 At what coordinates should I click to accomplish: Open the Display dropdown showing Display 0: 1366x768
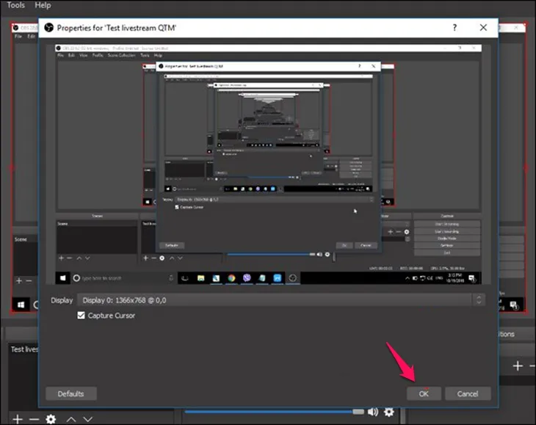(x=281, y=300)
